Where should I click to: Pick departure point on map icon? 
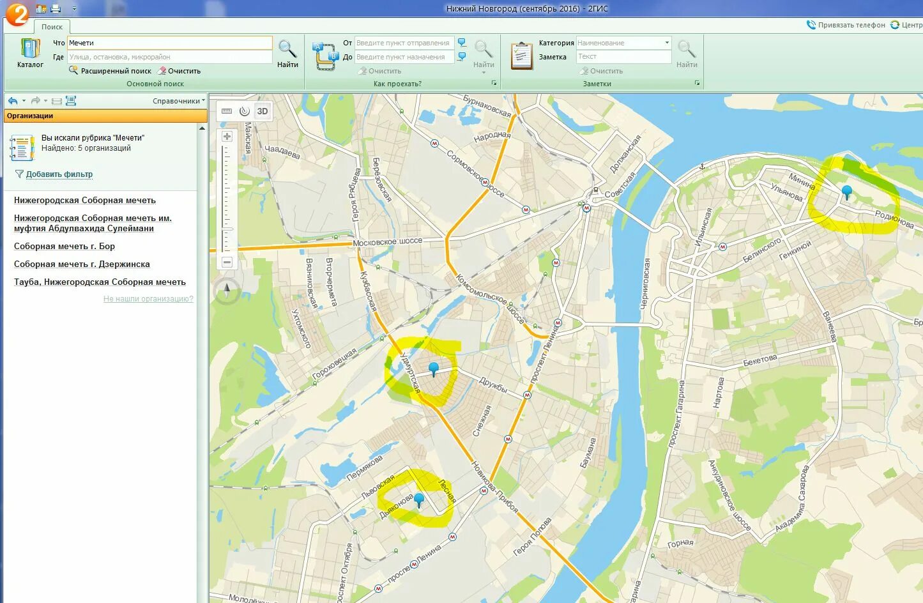(462, 43)
